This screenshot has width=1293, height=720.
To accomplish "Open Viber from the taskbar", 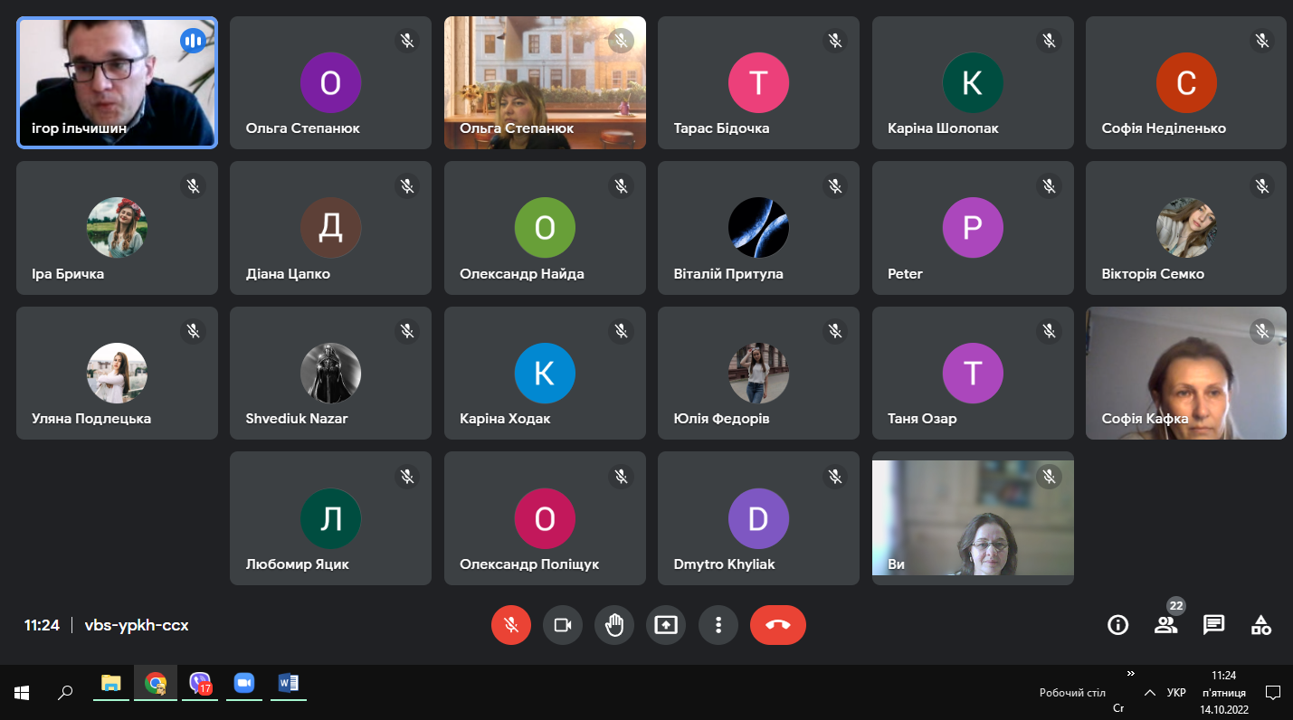I will coord(200,684).
